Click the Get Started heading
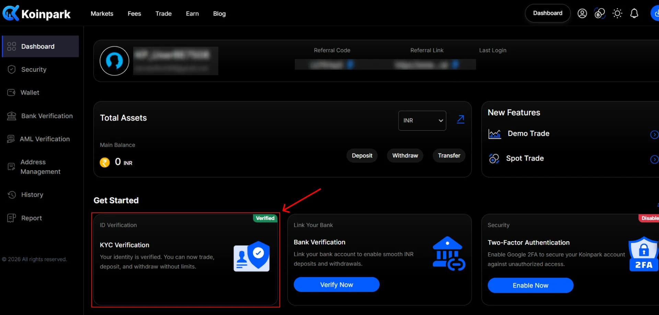This screenshot has height=315, width=659. pyautogui.click(x=116, y=200)
